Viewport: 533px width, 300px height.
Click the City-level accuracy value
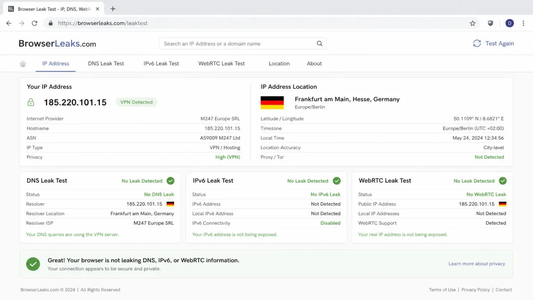(x=494, y=148)
